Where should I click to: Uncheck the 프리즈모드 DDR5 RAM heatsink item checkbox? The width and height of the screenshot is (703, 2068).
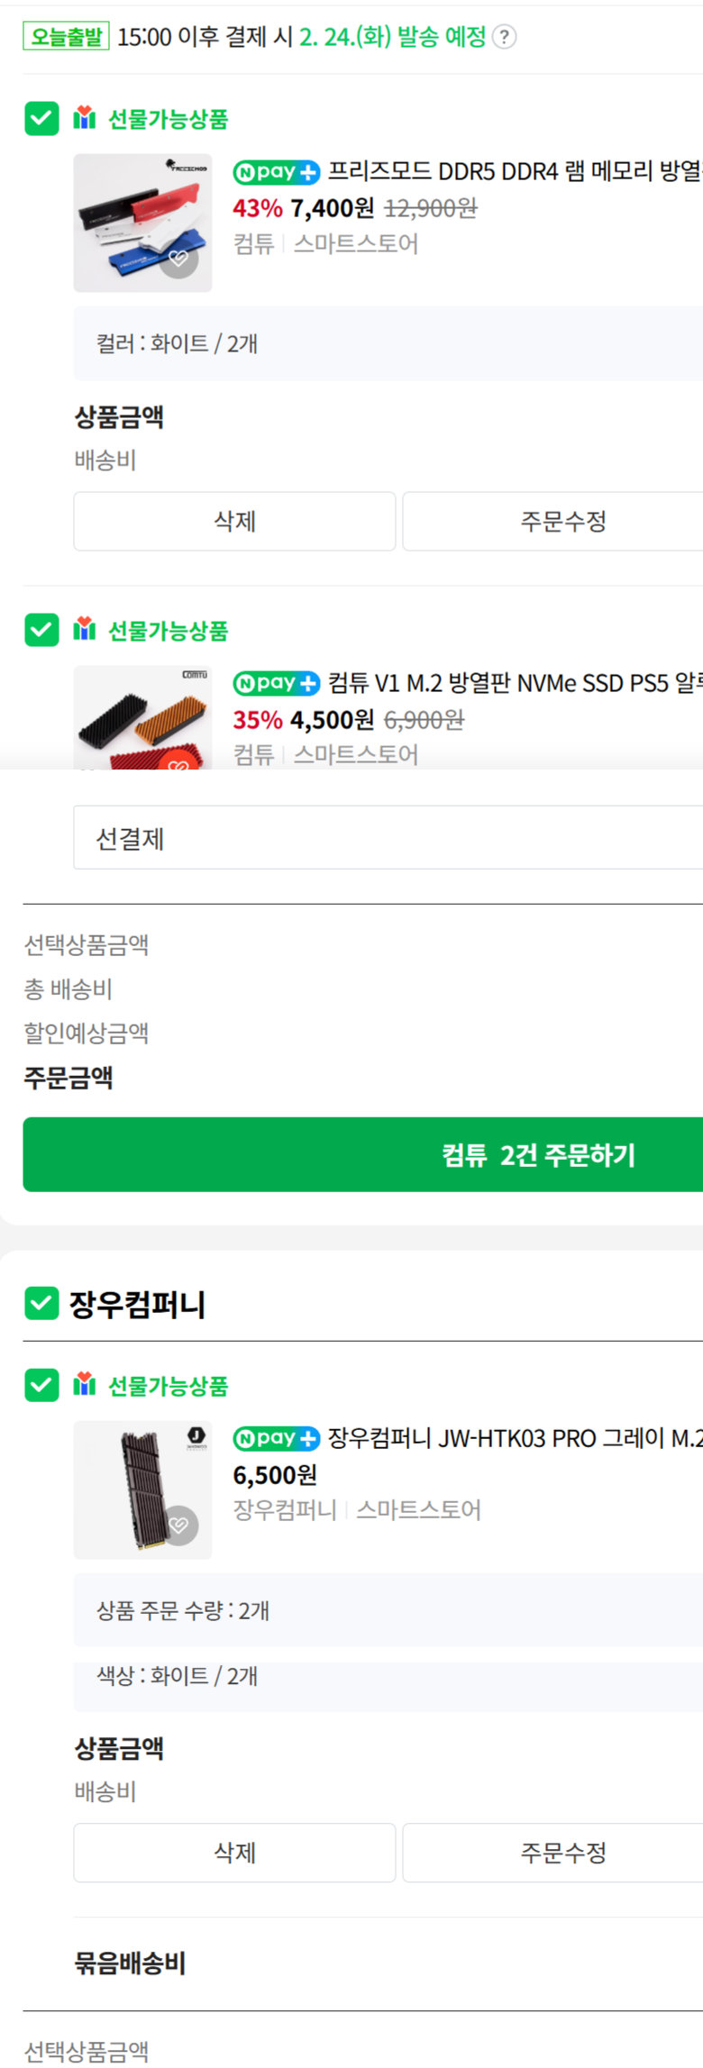pos(41,118)
